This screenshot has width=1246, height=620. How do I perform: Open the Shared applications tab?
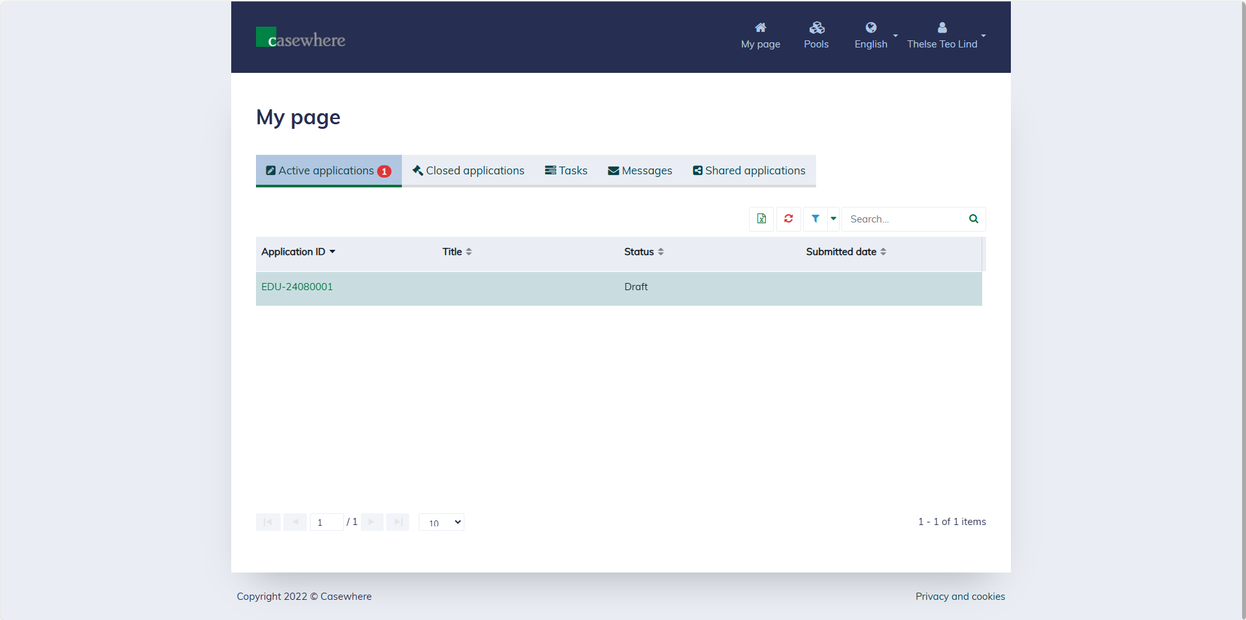(x=748, y=170)
